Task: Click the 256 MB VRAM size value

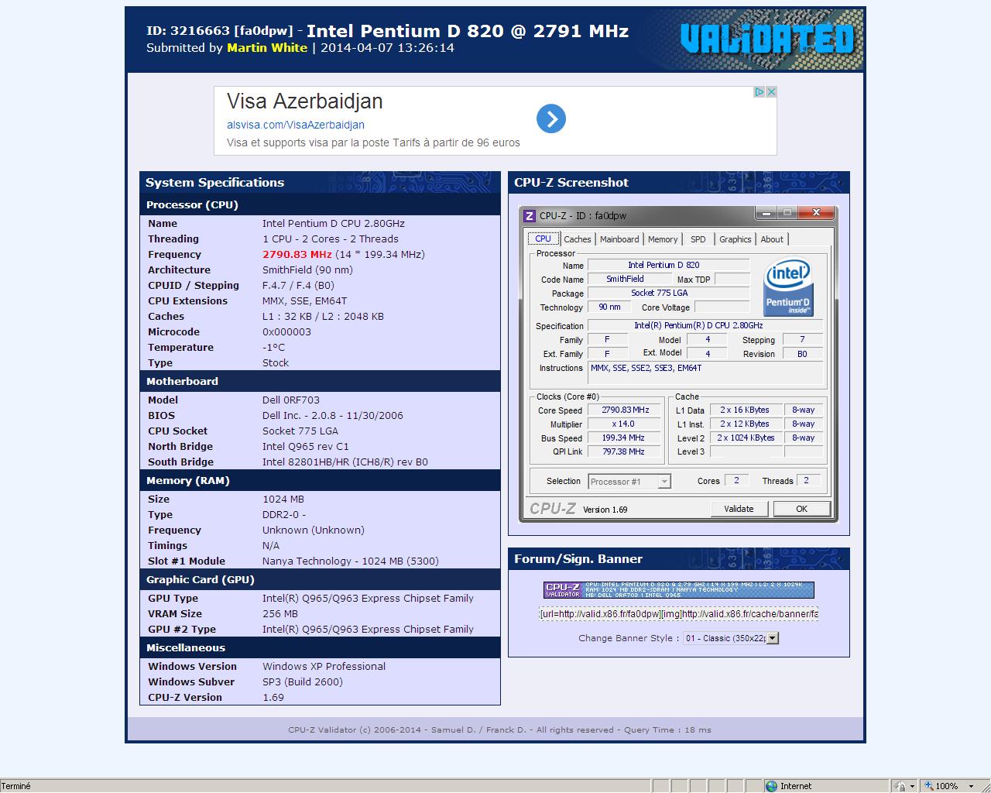Action: [280, 614]
